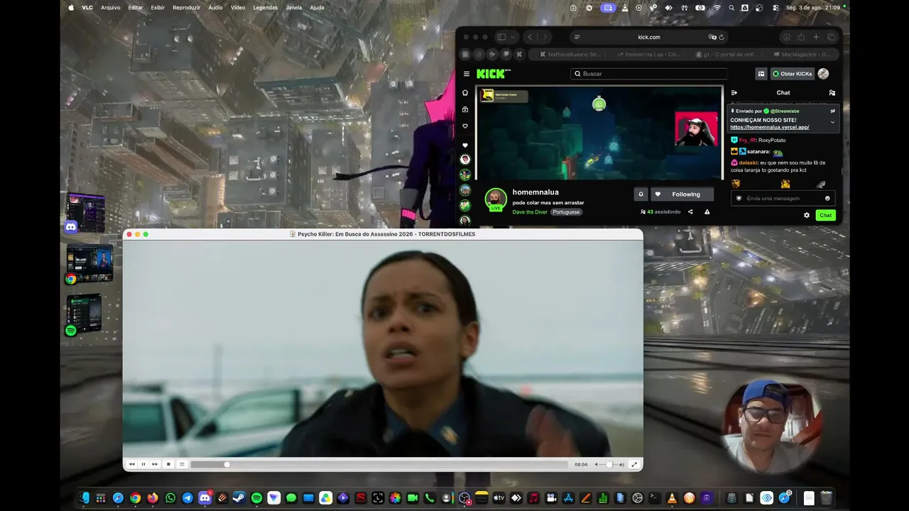Skip forward in VLC player
The height and width of the screenshot is (511, 909).
tap(155, 464)
